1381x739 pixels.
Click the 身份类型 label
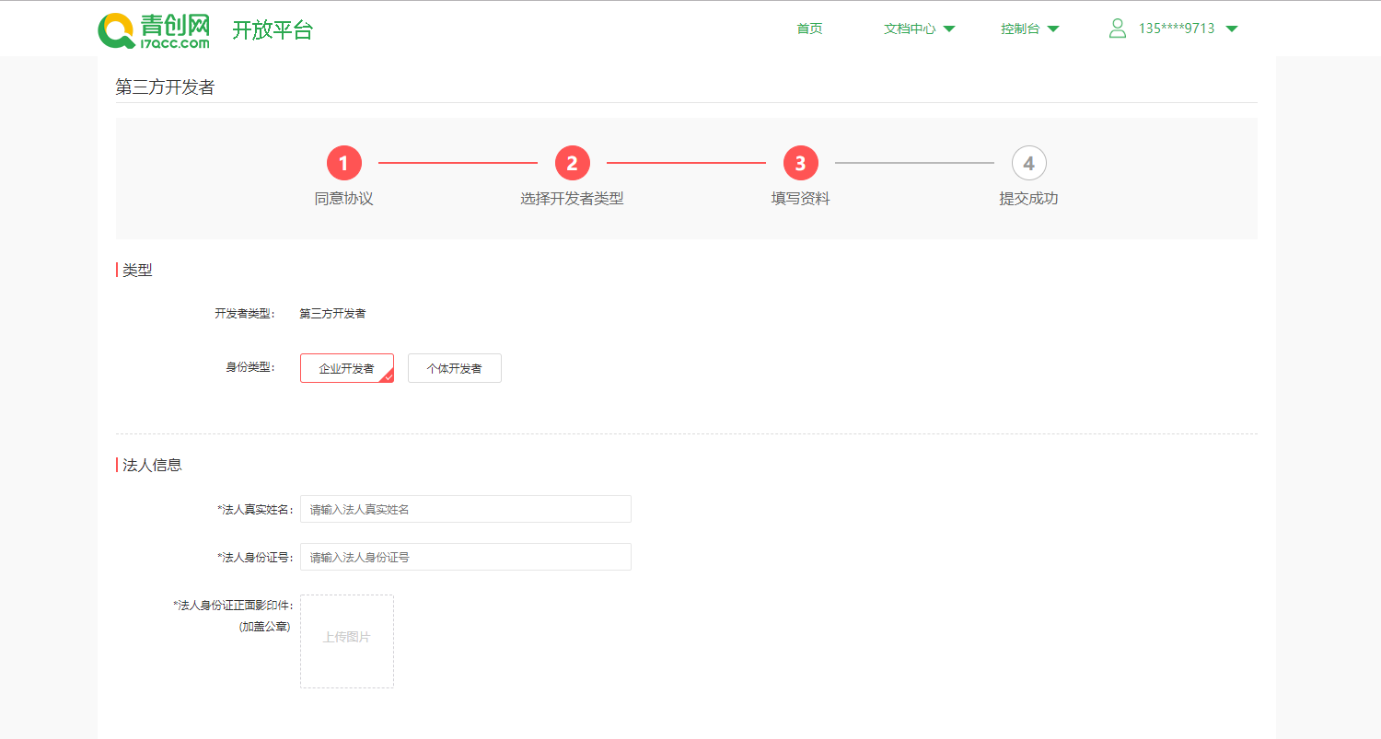[x=250, y=368]
